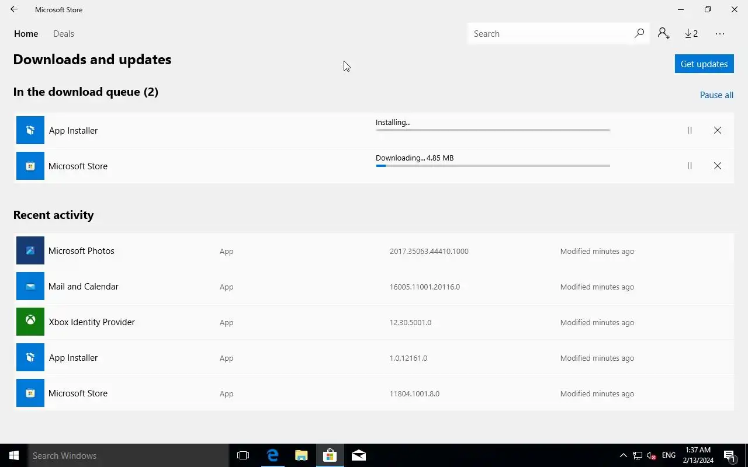Switch to the Home tab
The width and height of the screenshot is (748, 467).
coord(26,34)
